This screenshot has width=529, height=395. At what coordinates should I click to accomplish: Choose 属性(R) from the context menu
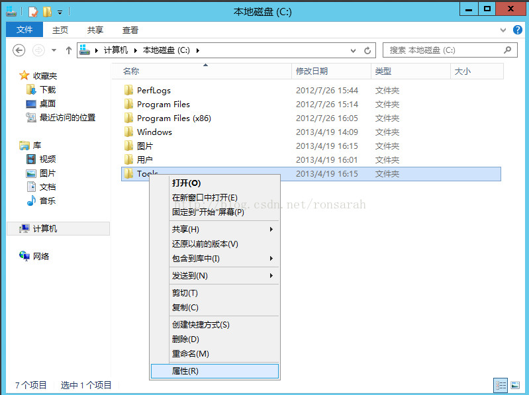tap(215, 371)
